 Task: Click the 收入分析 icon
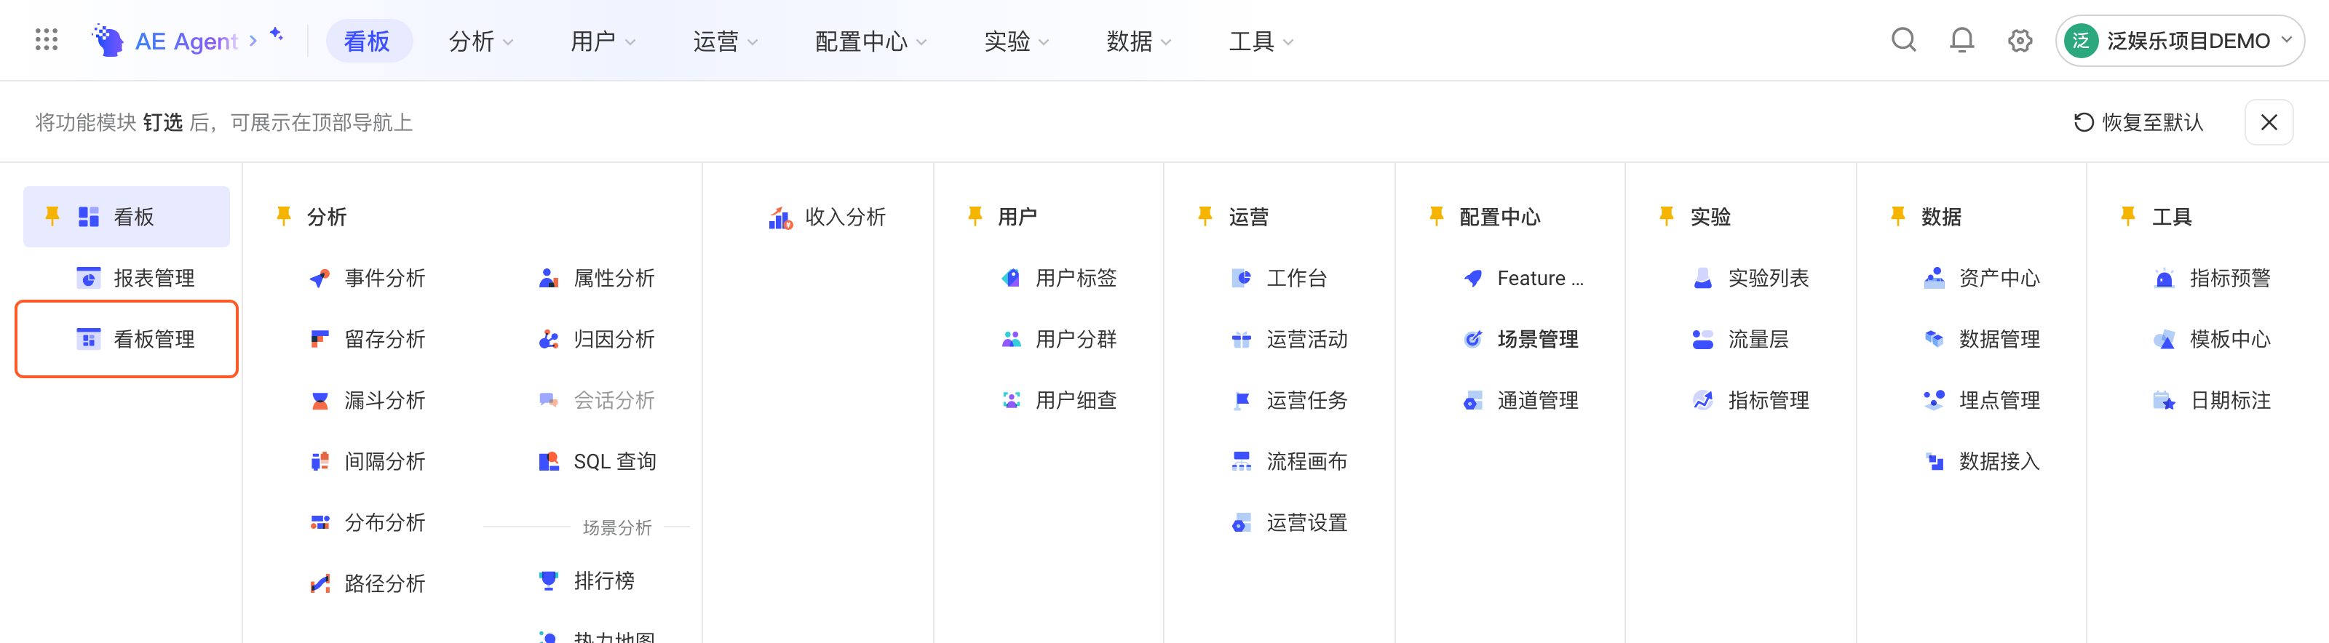click(x=780, y=217)
